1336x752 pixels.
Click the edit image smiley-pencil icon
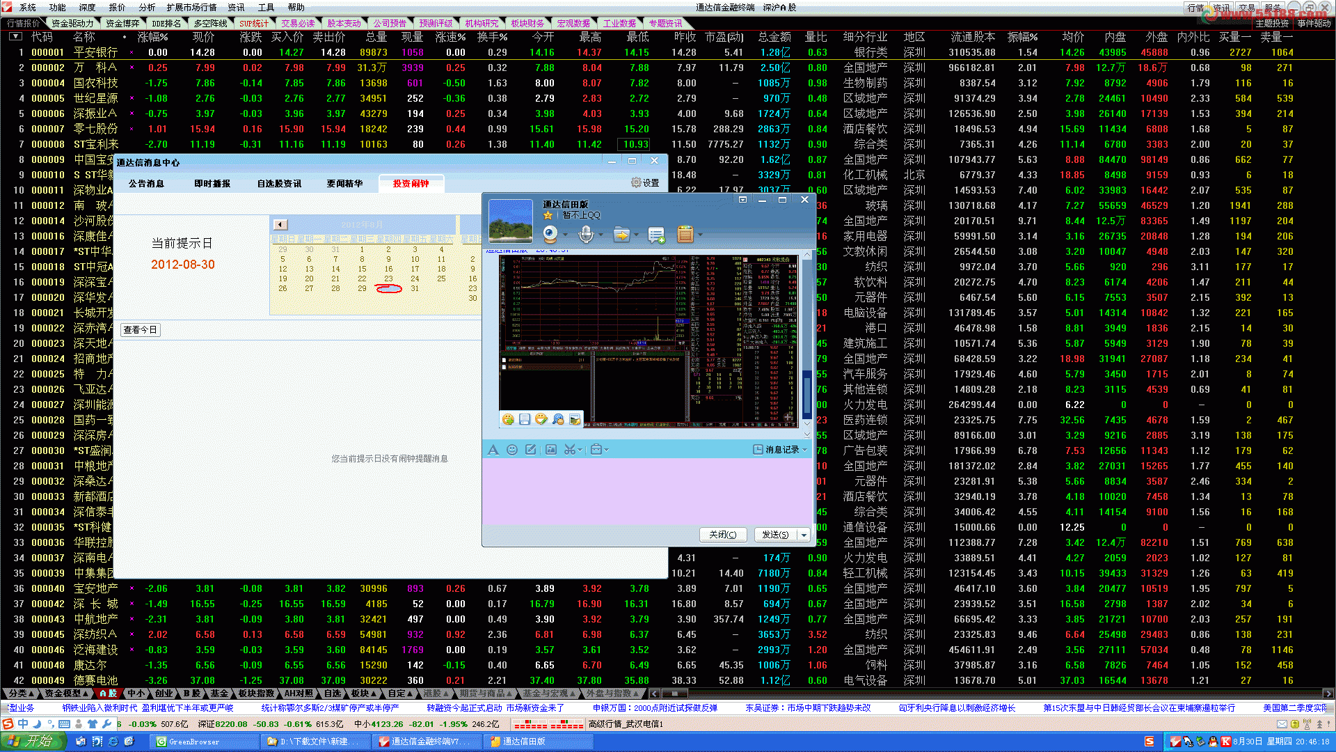coord(541,419)
